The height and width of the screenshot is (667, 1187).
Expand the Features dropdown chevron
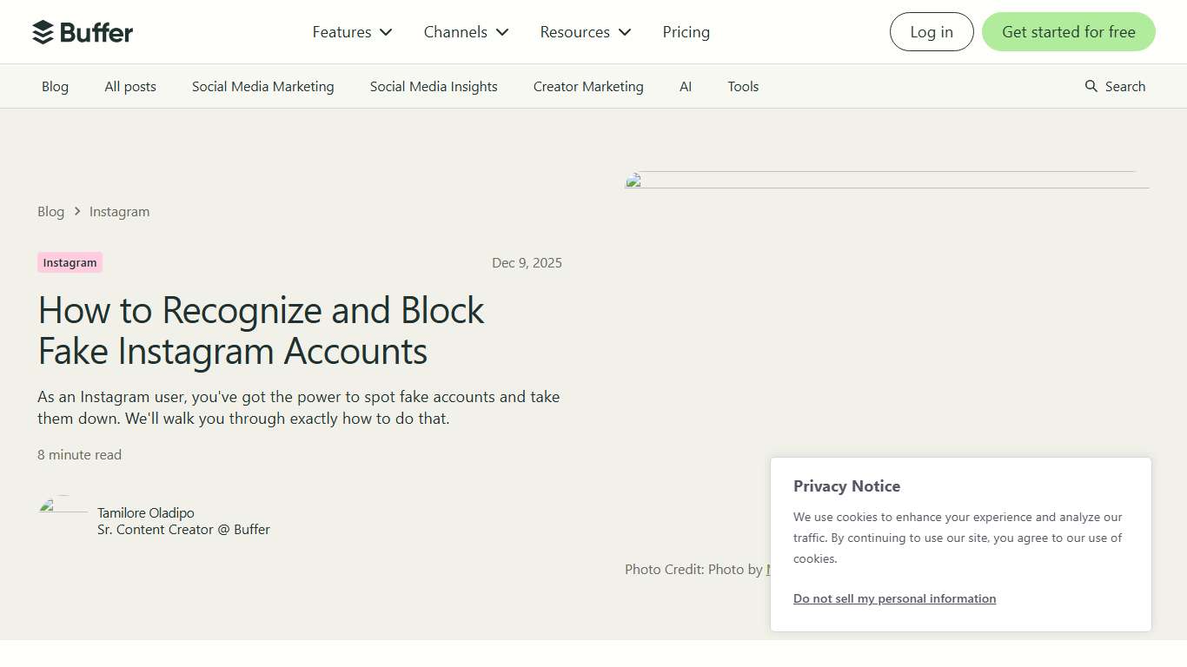[384, 32]
